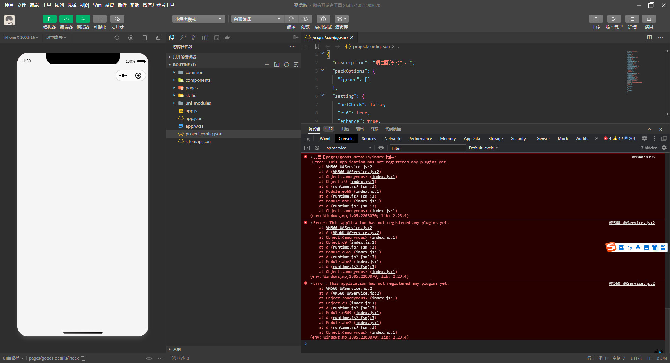The height and width of the screenshot is (363, 670).
Task: Detach the simulator into separate window
Action: pyautogui.click(x=159, y=38)
